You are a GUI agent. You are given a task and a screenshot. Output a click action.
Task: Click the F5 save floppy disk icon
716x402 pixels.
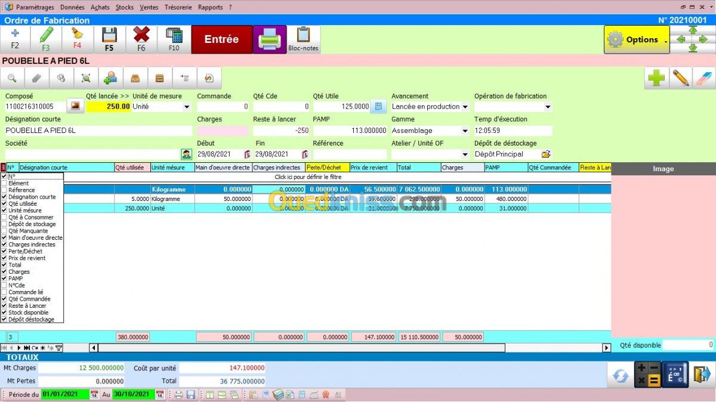coord(109,39)
